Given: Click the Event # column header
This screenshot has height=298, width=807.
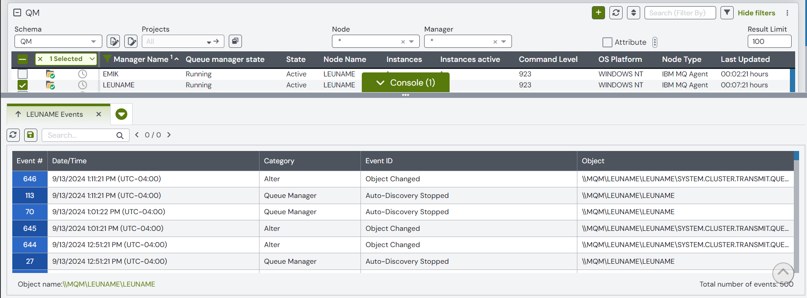Looking at the screenshot, I should pyautogui.click(x=29, y=161).
